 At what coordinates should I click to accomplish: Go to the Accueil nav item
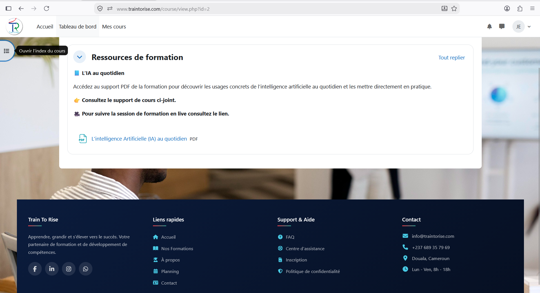[45, 26]
